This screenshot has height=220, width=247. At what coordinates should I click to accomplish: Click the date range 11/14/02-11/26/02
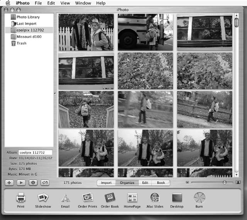36,158
